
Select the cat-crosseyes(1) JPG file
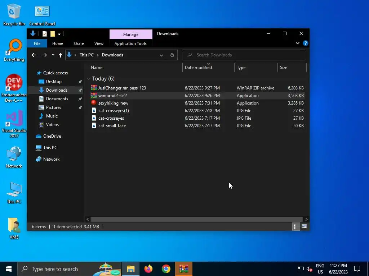pos(197,111)
